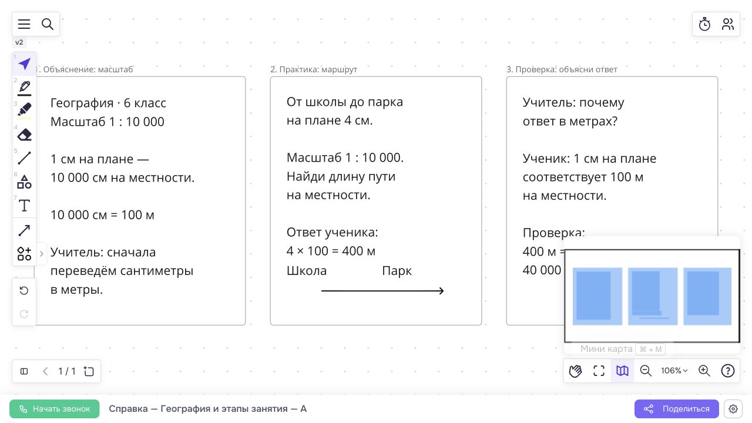This screenshot has width=752, height=423.
Task: Click the v2 version badge
Action: 19,42
